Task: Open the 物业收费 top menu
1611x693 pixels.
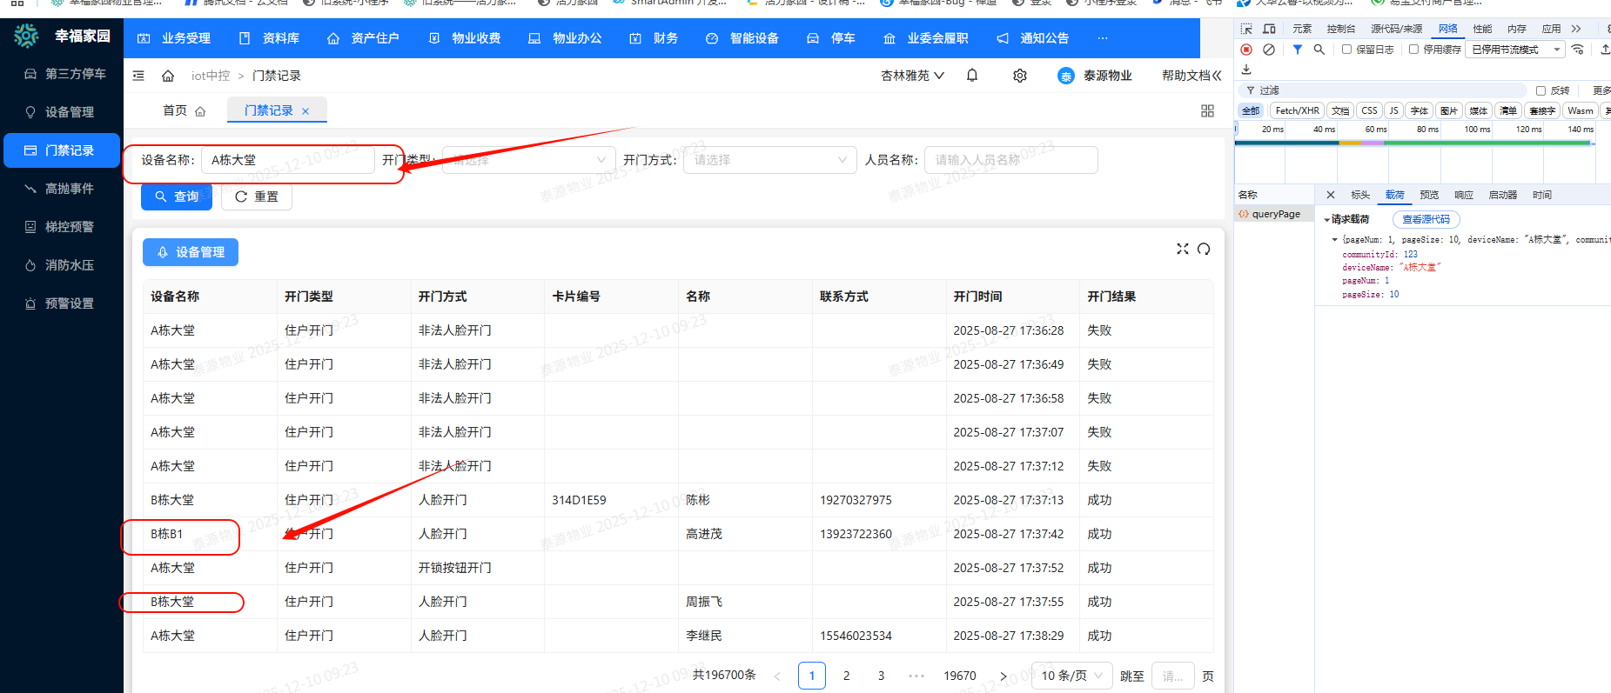Action: click(465, 38)
